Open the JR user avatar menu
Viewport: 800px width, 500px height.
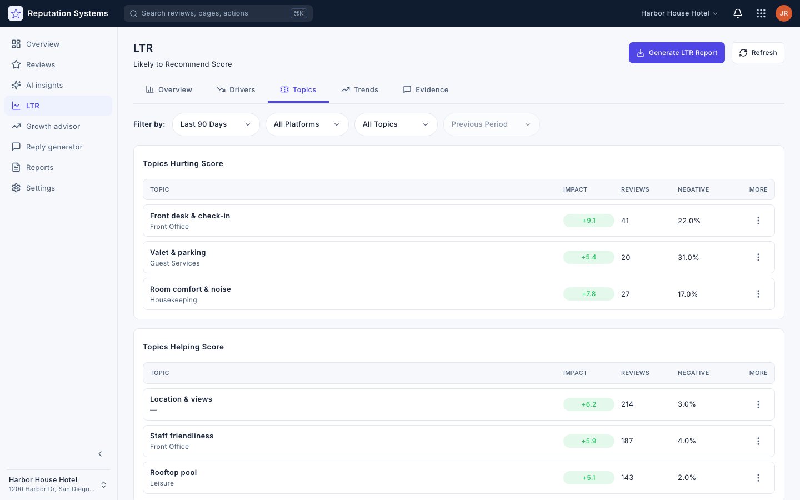coord(784,13)
